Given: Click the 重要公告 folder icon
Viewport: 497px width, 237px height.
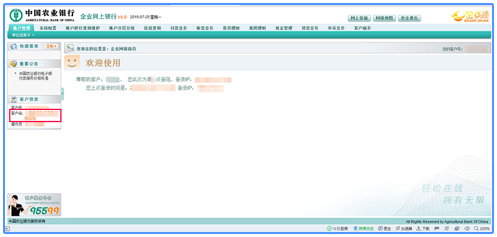Looking at the screenshot, I should (13, 64).
